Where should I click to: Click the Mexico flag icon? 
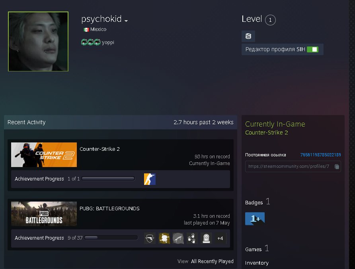point(86,30)
